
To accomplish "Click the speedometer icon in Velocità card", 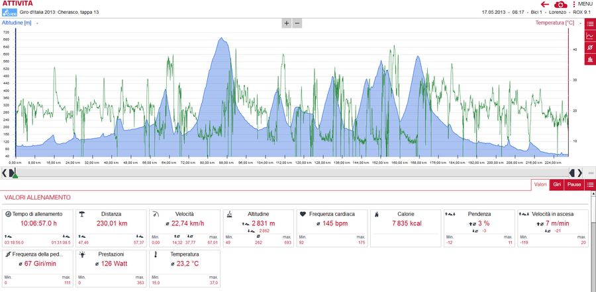I will (155, 214).
